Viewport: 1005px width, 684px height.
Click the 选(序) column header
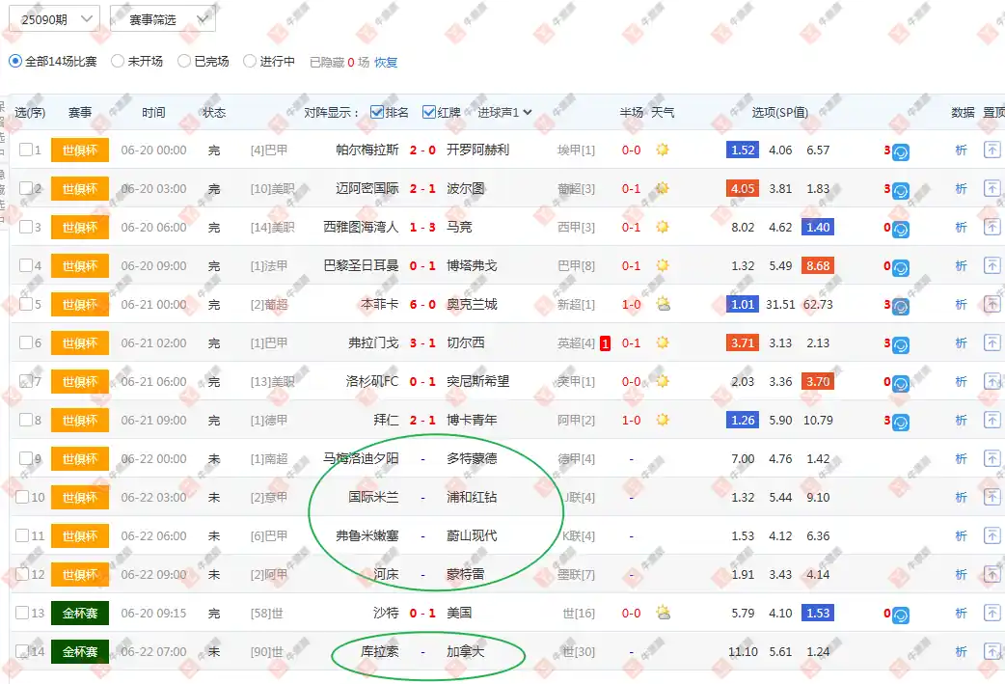30,113
